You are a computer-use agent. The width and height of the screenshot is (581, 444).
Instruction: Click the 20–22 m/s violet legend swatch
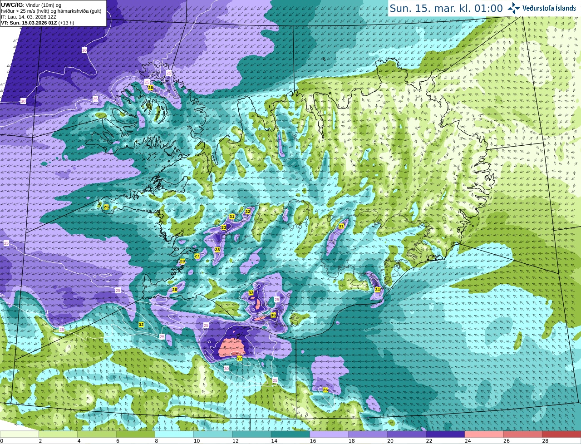pos(407,434)
